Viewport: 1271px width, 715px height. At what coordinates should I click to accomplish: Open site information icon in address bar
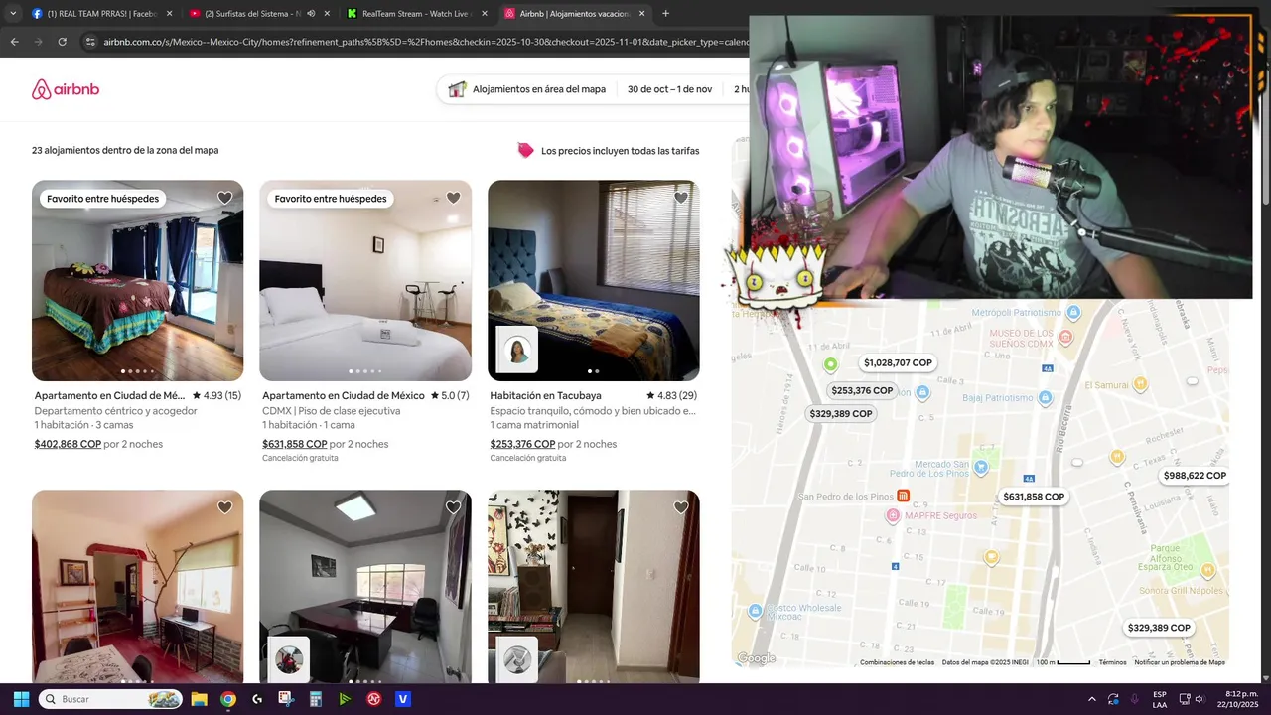tap(90, 42)
